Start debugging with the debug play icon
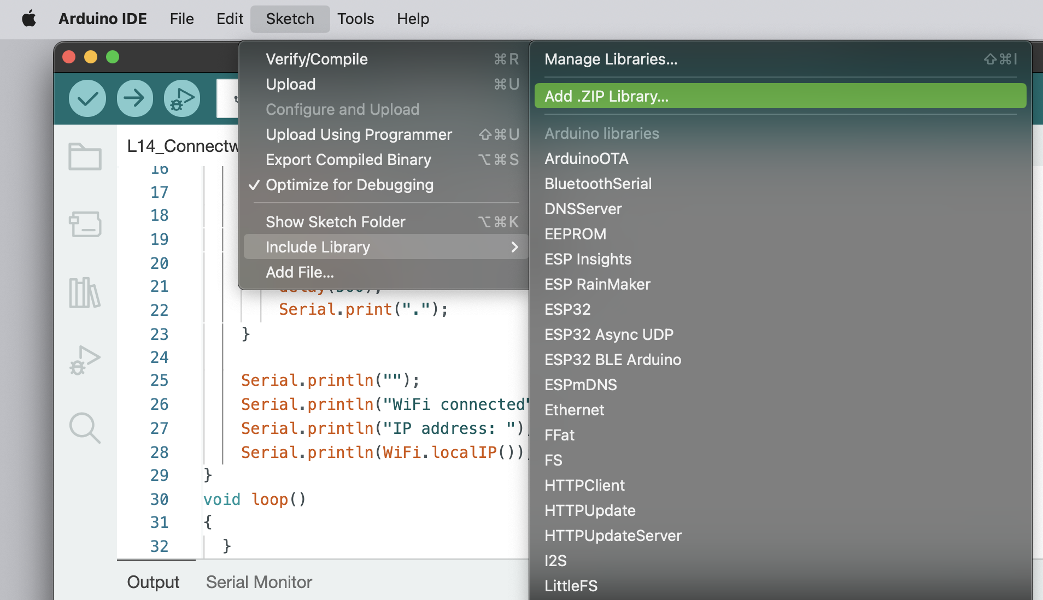 tap(182, 98)
